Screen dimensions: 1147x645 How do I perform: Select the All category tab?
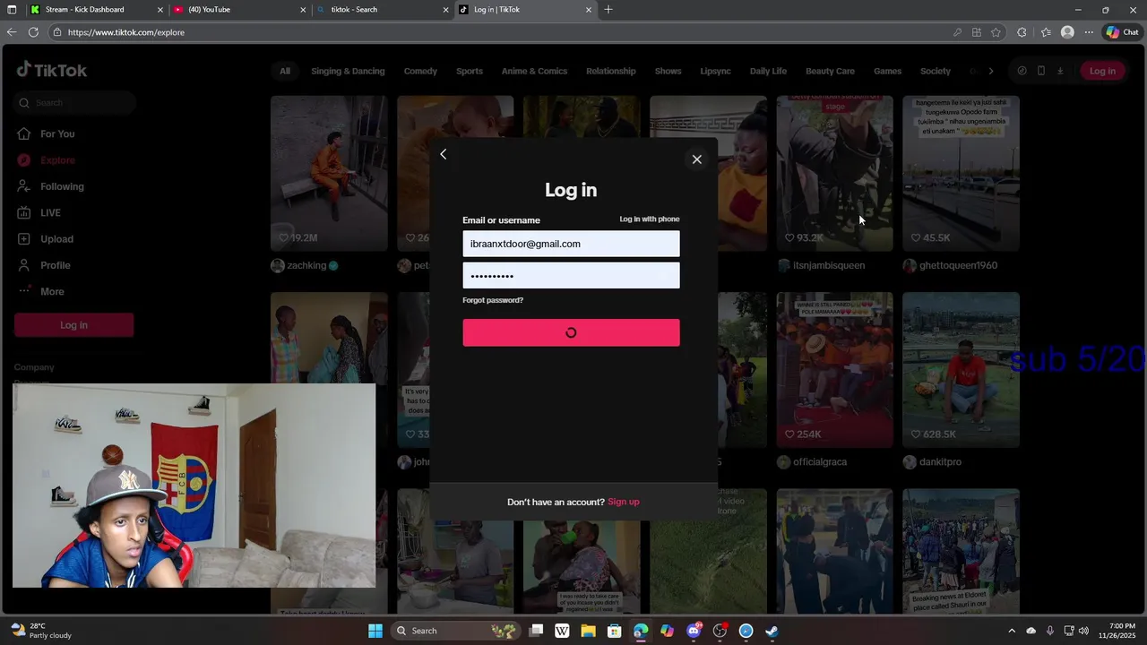pos(284,71)
